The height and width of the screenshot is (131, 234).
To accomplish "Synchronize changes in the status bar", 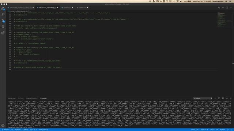I will (12, 130).
